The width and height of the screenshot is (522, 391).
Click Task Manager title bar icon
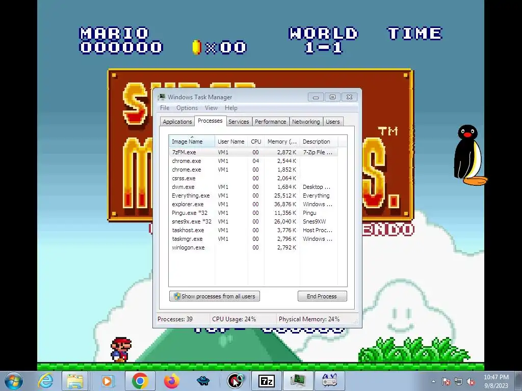click(162, 97)
